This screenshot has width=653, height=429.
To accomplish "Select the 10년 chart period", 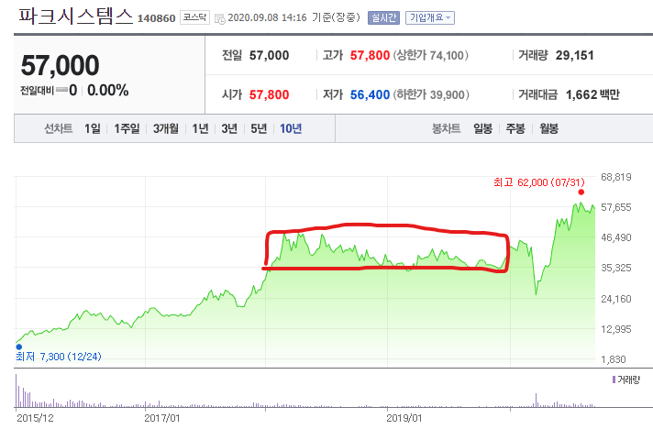I will coord(291,128).
